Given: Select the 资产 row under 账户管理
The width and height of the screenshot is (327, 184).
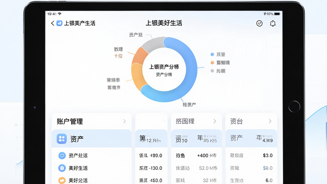Looking at the screenshot, I should coord(92,139).
